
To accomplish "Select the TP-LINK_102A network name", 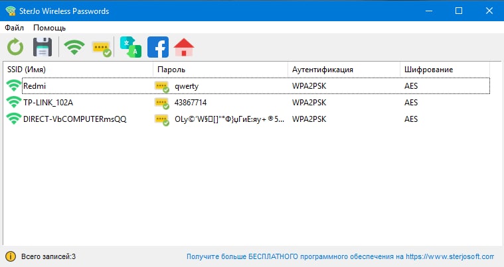I will [48, 103].
